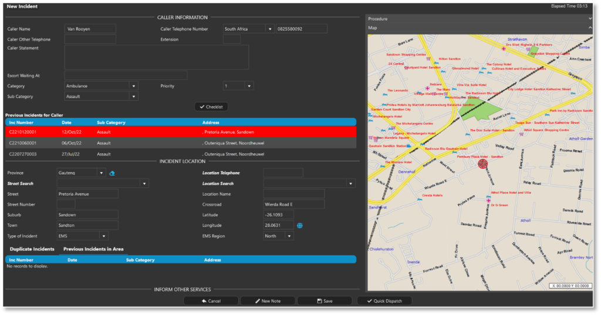Viewport: 601px width, 315px height.
Task: Select incident row C2210120001
Action: point(181,132)
